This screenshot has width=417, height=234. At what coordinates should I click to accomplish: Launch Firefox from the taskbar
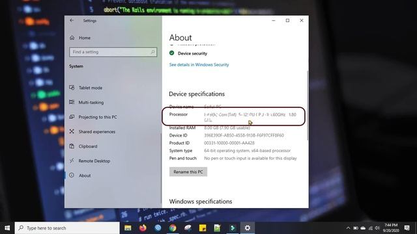point(143,228)
